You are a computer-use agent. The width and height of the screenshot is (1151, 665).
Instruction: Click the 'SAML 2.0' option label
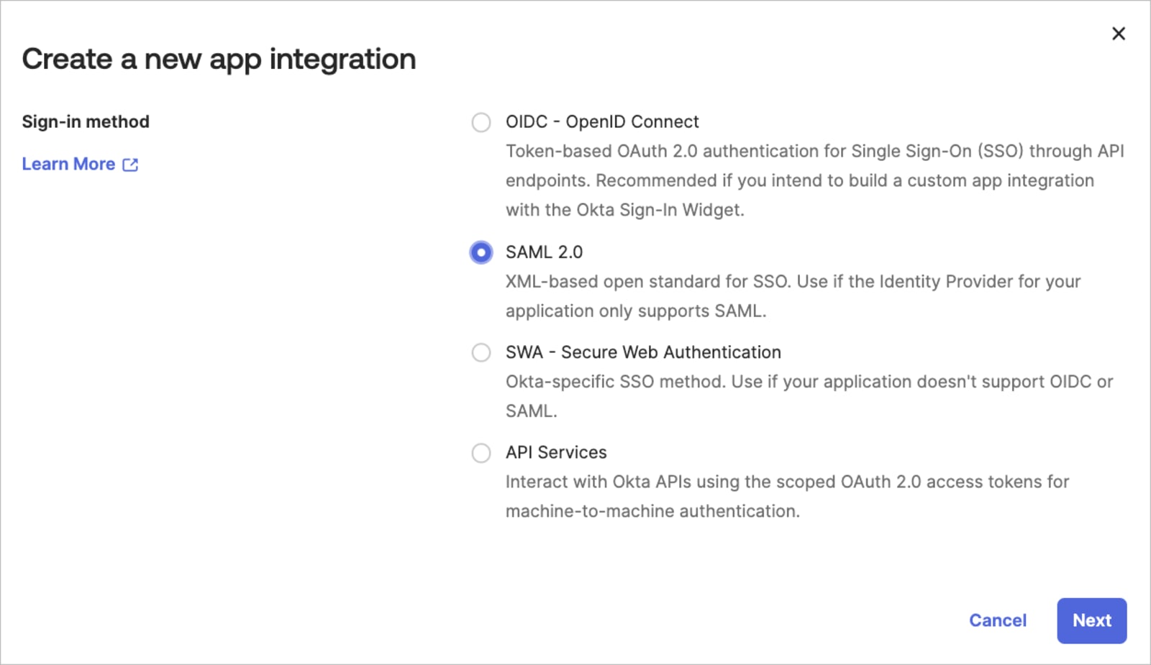544,252
